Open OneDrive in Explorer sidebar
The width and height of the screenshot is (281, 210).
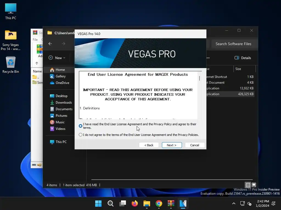[62, 83]
